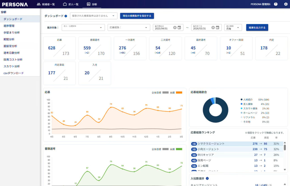Open the end date calendar icon
This screenshot has width=290, height=186.
pyautogui.click(x=217, y=27)
